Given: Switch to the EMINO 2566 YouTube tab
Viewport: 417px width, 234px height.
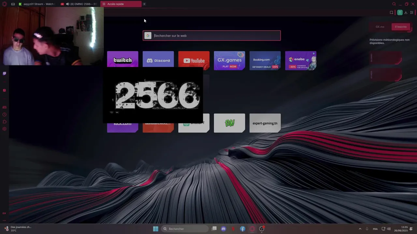Looking at the screenshot, I should [79, 4].
